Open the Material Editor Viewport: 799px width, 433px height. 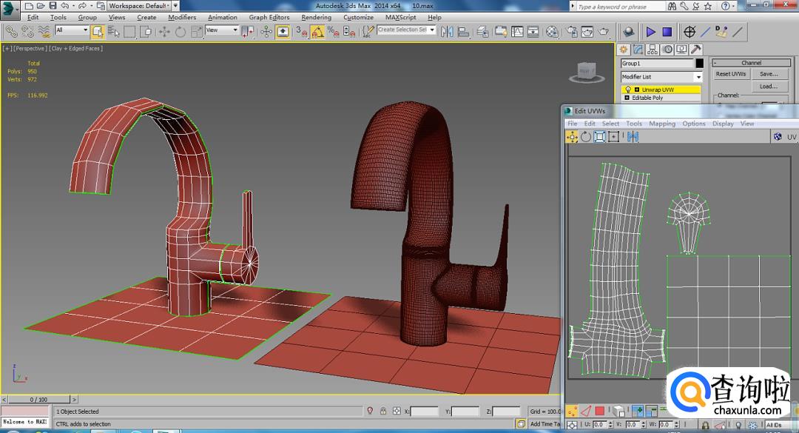tap(553, 32)
